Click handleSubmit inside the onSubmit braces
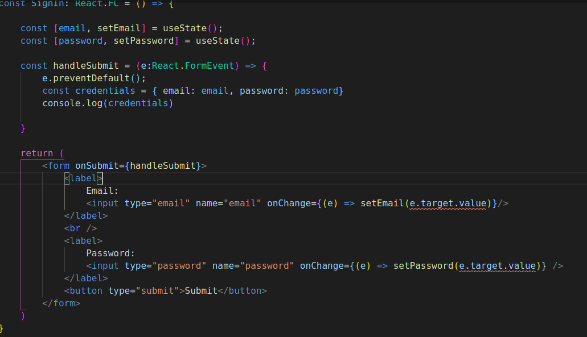Viewport: 587px width, 337px height. click(x=163, y=166)
